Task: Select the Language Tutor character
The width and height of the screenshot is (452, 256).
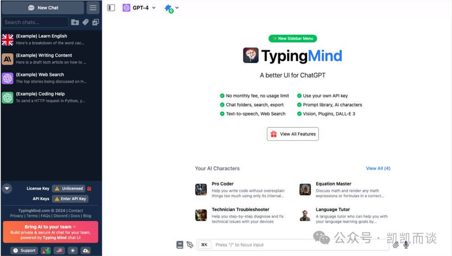Action: pyautogui.click(x=344, y=215)
